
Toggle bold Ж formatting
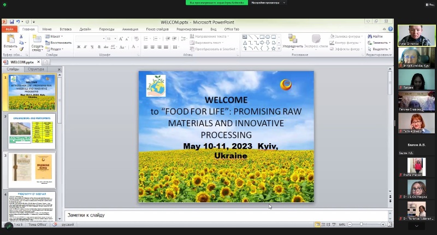coord(79,47)
